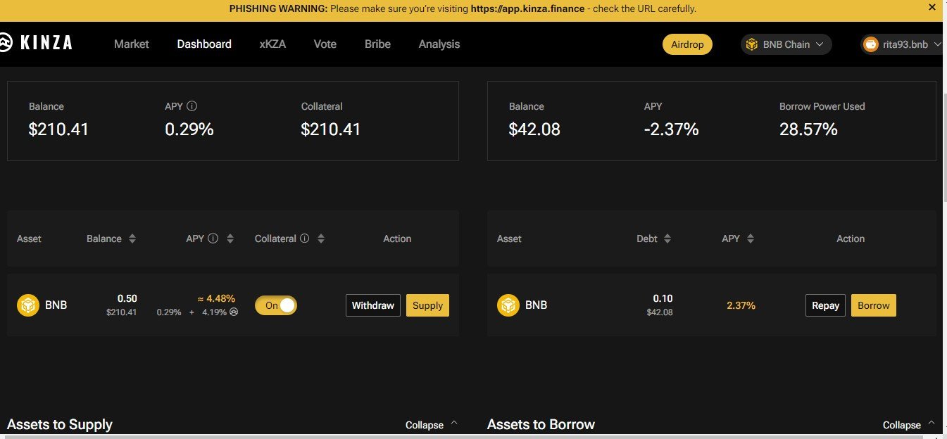Sort supplied assets by Collateral
The width and height of the screenshot is (947, 439).
(321, 238)
